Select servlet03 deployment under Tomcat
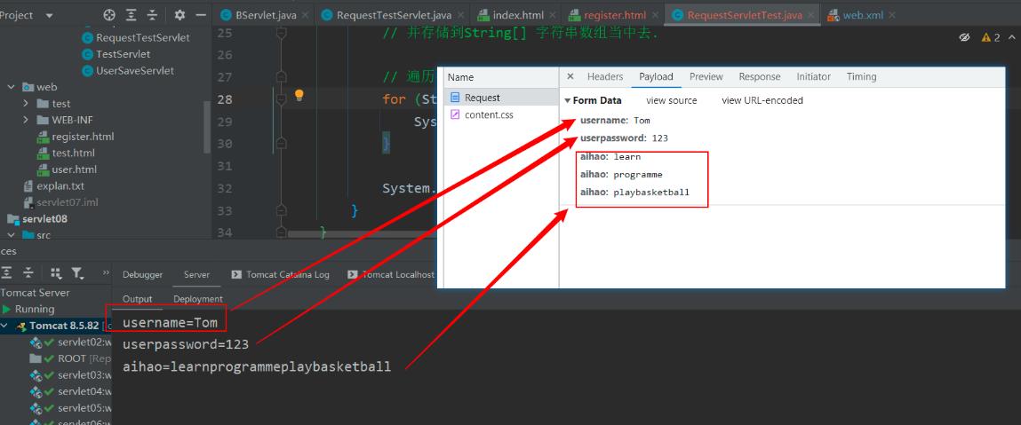The width and height of the screenshot is (1021, 425). coord(84,375)
